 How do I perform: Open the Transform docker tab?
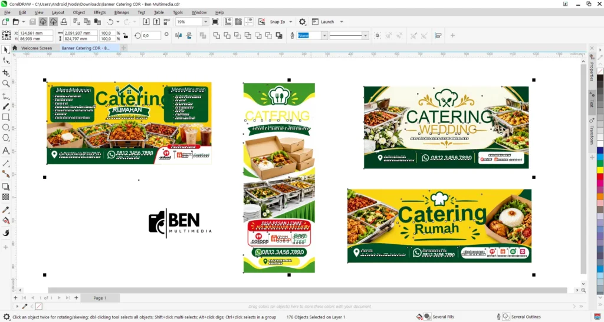(x=592, y=135)
